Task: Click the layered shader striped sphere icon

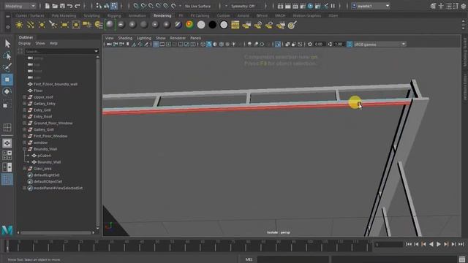Action: [178, 25]
